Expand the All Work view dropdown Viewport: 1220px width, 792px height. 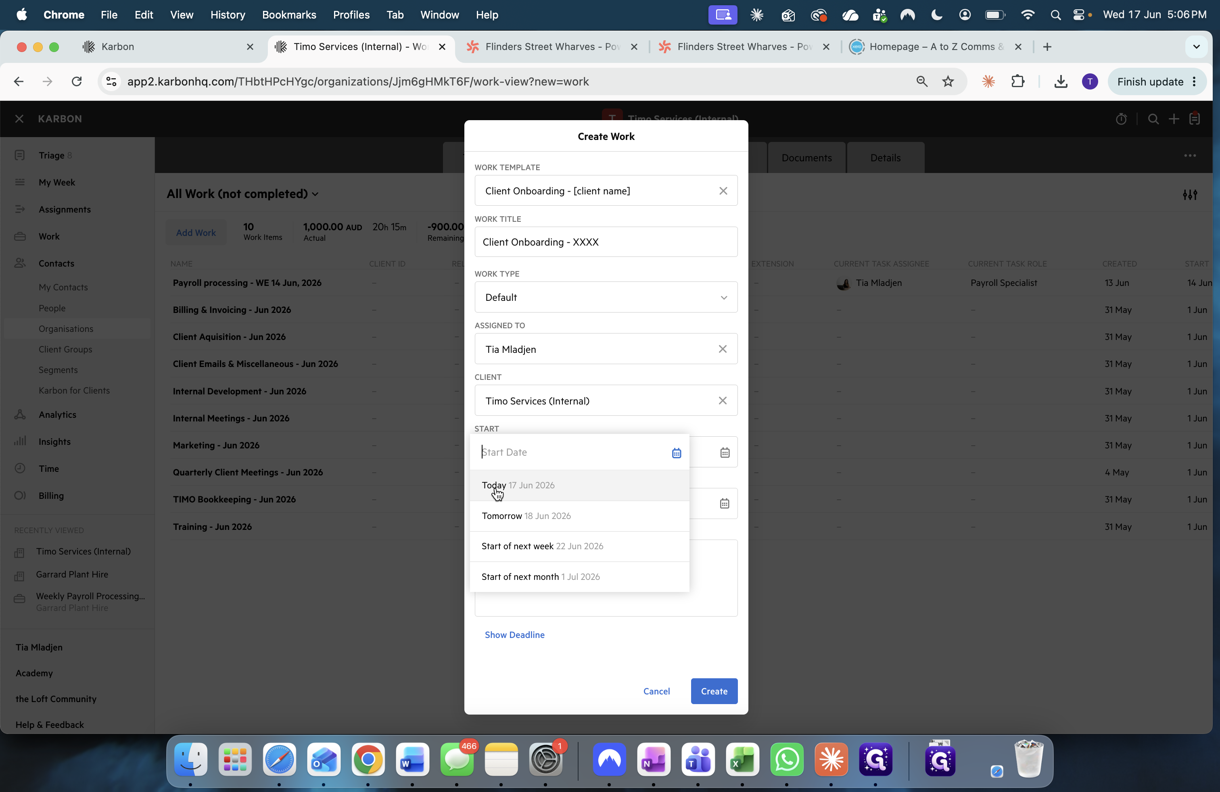[x=242, y=194]
